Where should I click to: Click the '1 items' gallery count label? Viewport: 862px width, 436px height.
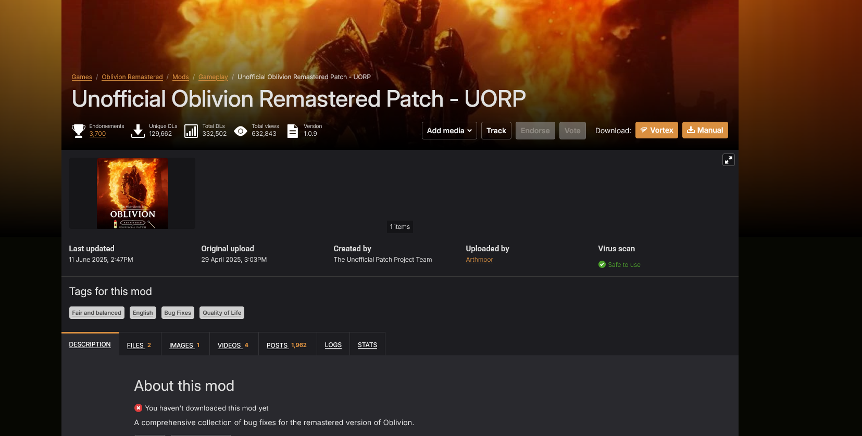[x=400, y=227]
